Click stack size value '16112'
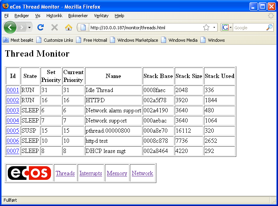This screenshot has height=206, width=278. [183, 131]
